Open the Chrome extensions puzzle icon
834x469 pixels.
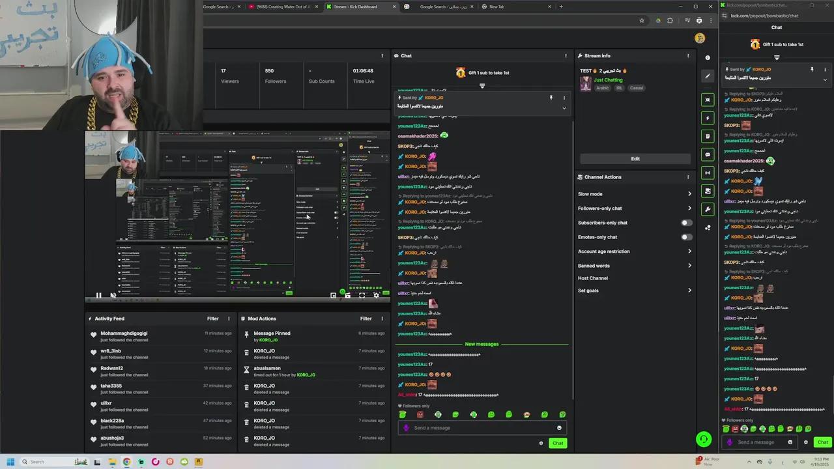coord(670,20)
